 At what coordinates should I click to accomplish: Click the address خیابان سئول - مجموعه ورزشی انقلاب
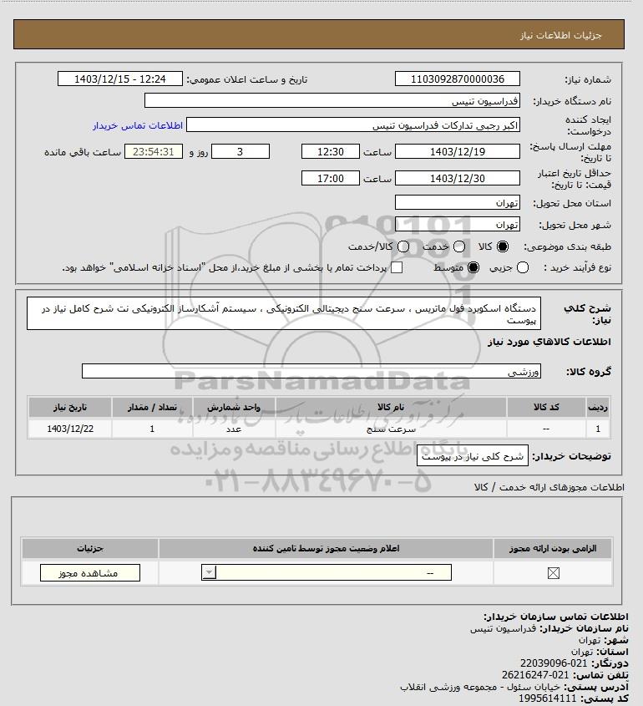click(x=480, y=687)
